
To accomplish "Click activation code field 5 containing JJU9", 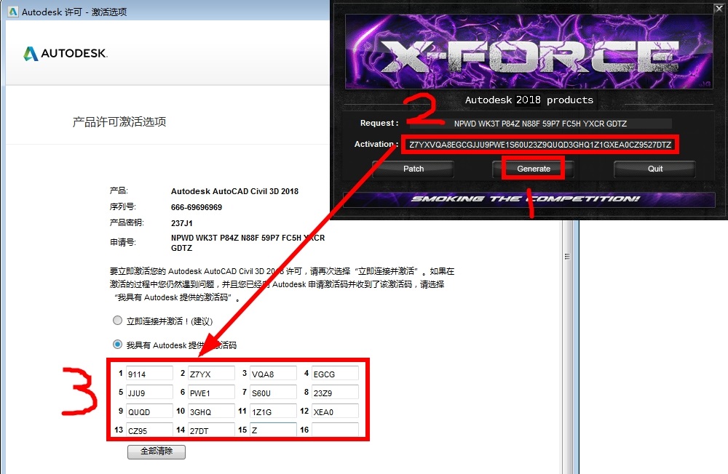I will 149,393.
